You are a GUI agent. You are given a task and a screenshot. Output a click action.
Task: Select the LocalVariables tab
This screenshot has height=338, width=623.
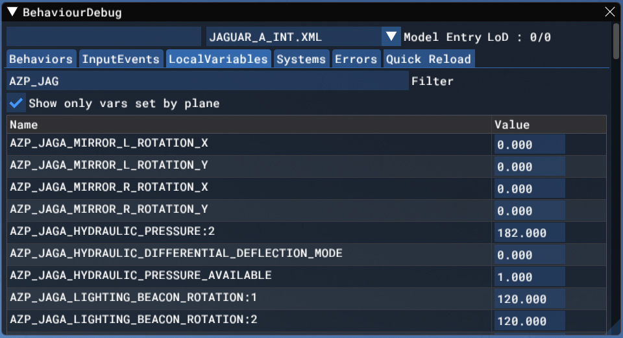coord(218,59)
